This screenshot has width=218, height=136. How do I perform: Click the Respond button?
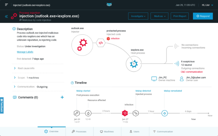203,16
